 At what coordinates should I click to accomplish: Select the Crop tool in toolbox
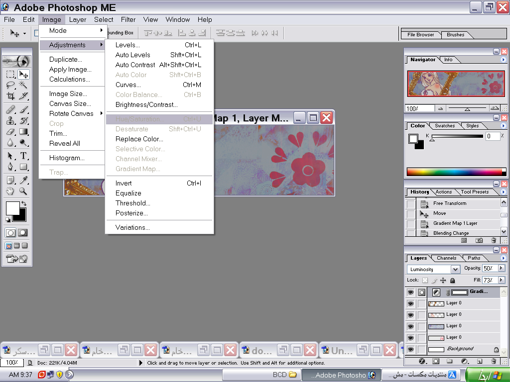(10, 96)
